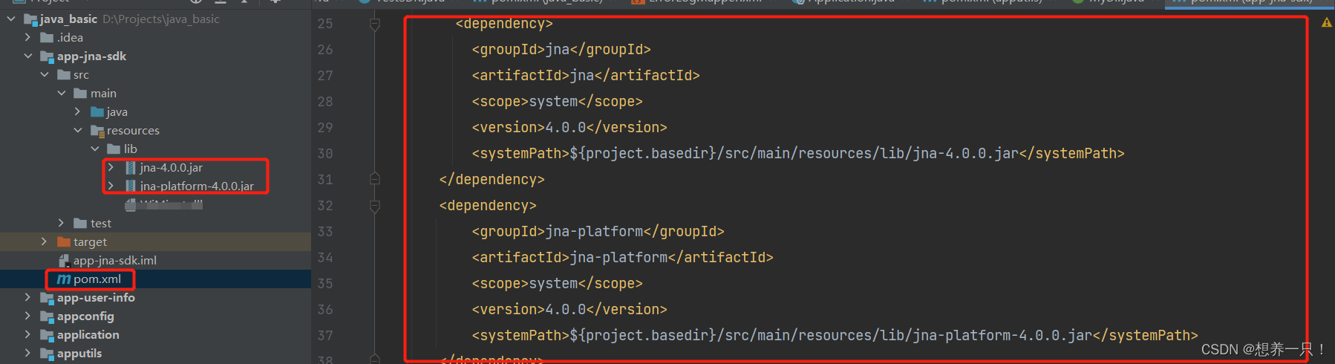Image resolution: width=1335 pixels, height=364 pixels.
Task: Click closing dependency tag on line 31
Action: [492, 180]
